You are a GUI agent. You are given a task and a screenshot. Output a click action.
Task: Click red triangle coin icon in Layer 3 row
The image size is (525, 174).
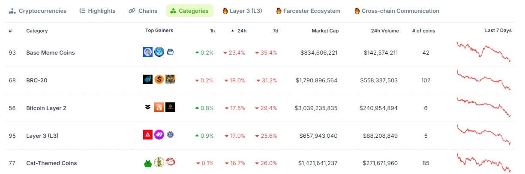point(148,135)
